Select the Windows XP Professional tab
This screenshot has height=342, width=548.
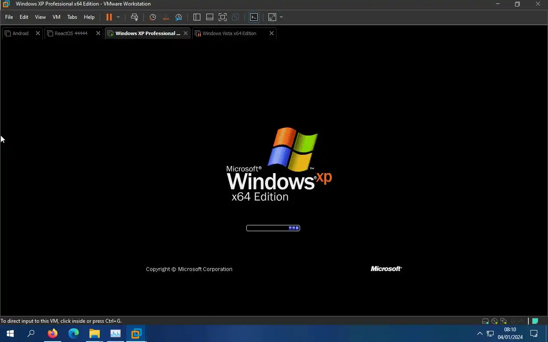[147, 33]
